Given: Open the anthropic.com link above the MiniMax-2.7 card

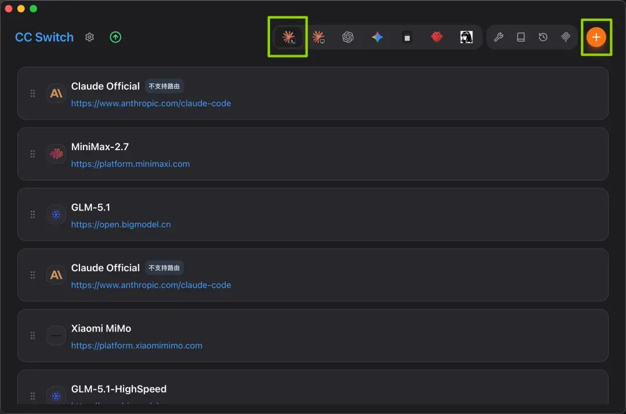Looking at the screenshot, I should [151, 103].
